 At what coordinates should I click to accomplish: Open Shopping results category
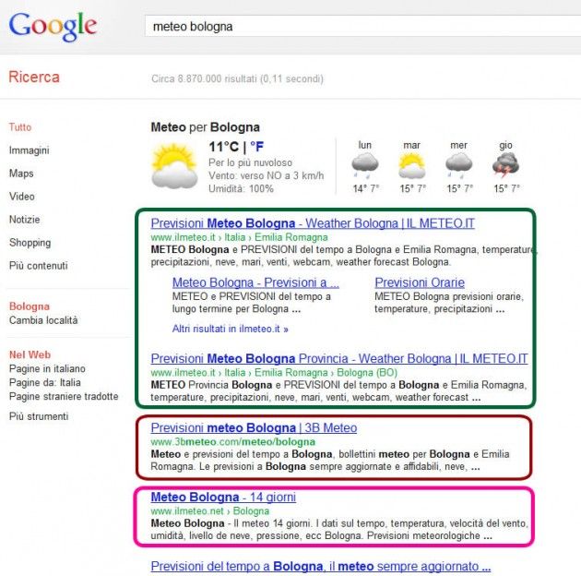[30, 243]
